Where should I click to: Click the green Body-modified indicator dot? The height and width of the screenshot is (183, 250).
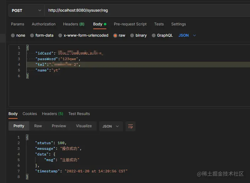[105, 24]
